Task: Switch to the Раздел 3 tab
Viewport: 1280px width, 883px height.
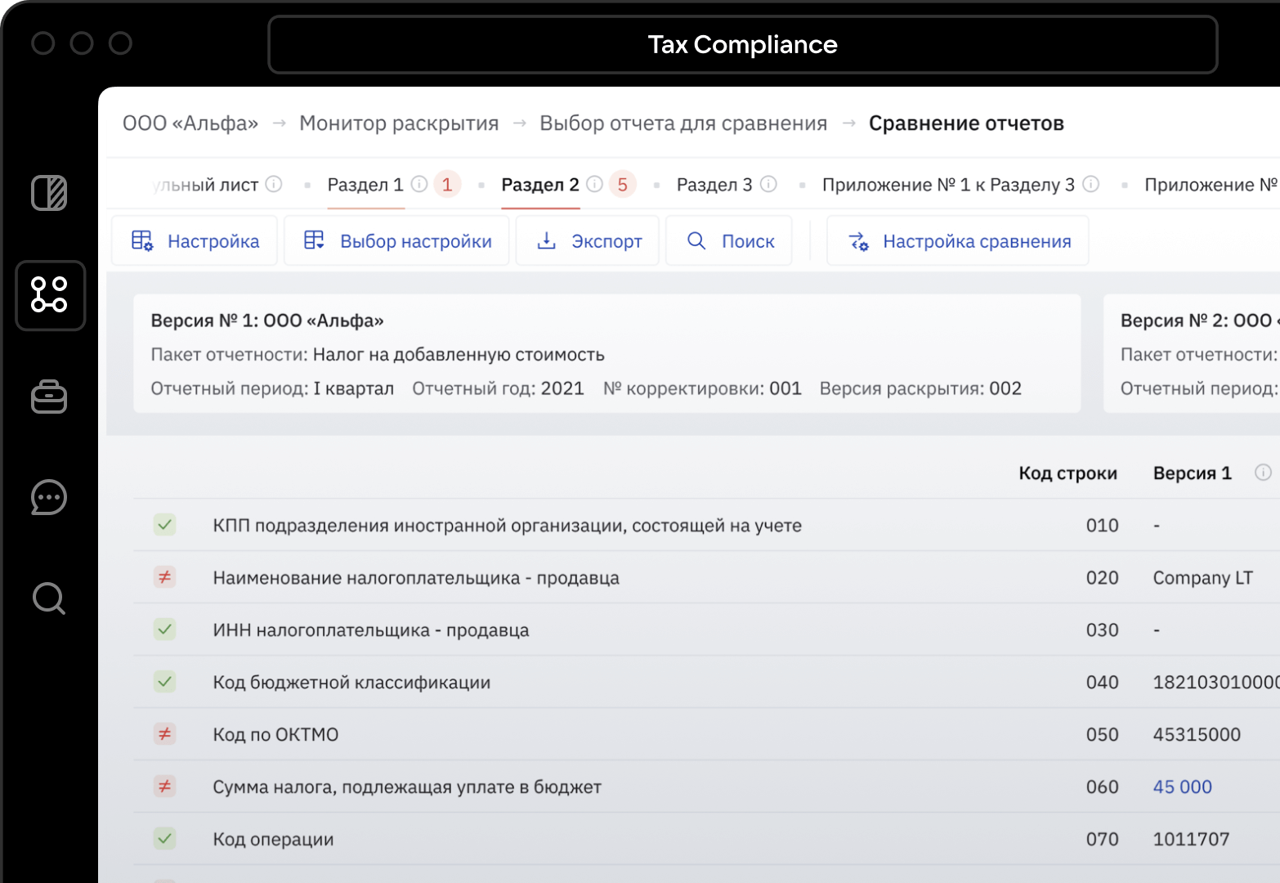Action: click(x=714, y=185)
